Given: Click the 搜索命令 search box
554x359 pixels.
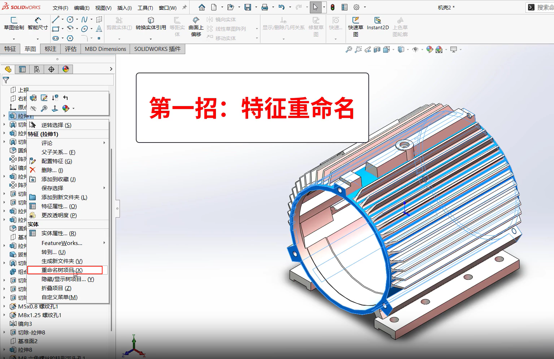Looking at the screenshot, I should [x=540, y=7].
